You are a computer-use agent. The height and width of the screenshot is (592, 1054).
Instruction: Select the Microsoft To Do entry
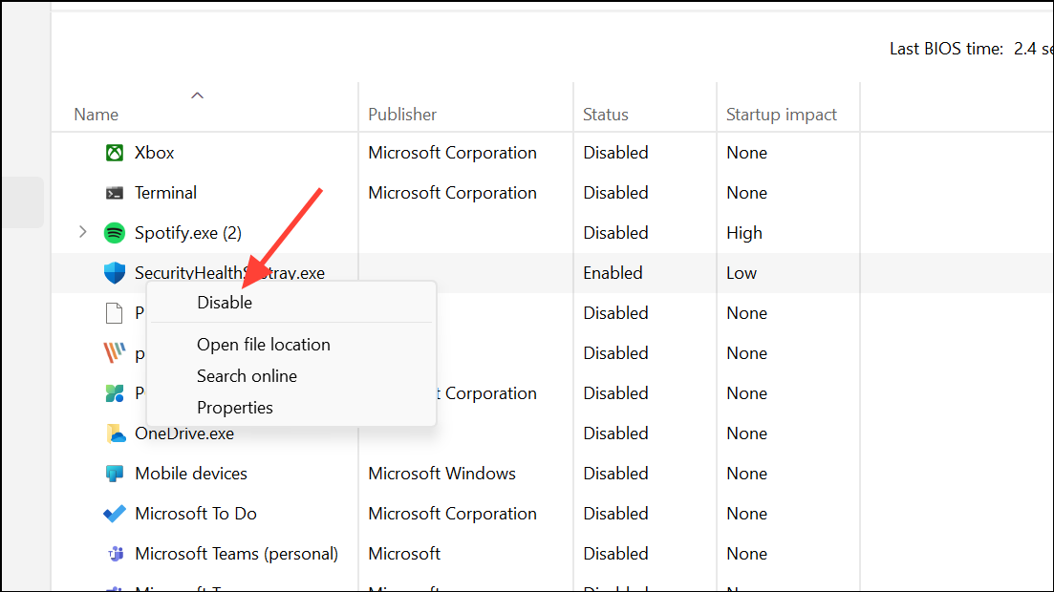(196, 514)
